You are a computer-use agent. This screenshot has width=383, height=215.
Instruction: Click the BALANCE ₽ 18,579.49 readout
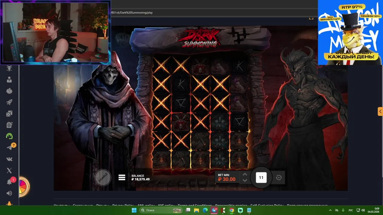click(141, 178)
